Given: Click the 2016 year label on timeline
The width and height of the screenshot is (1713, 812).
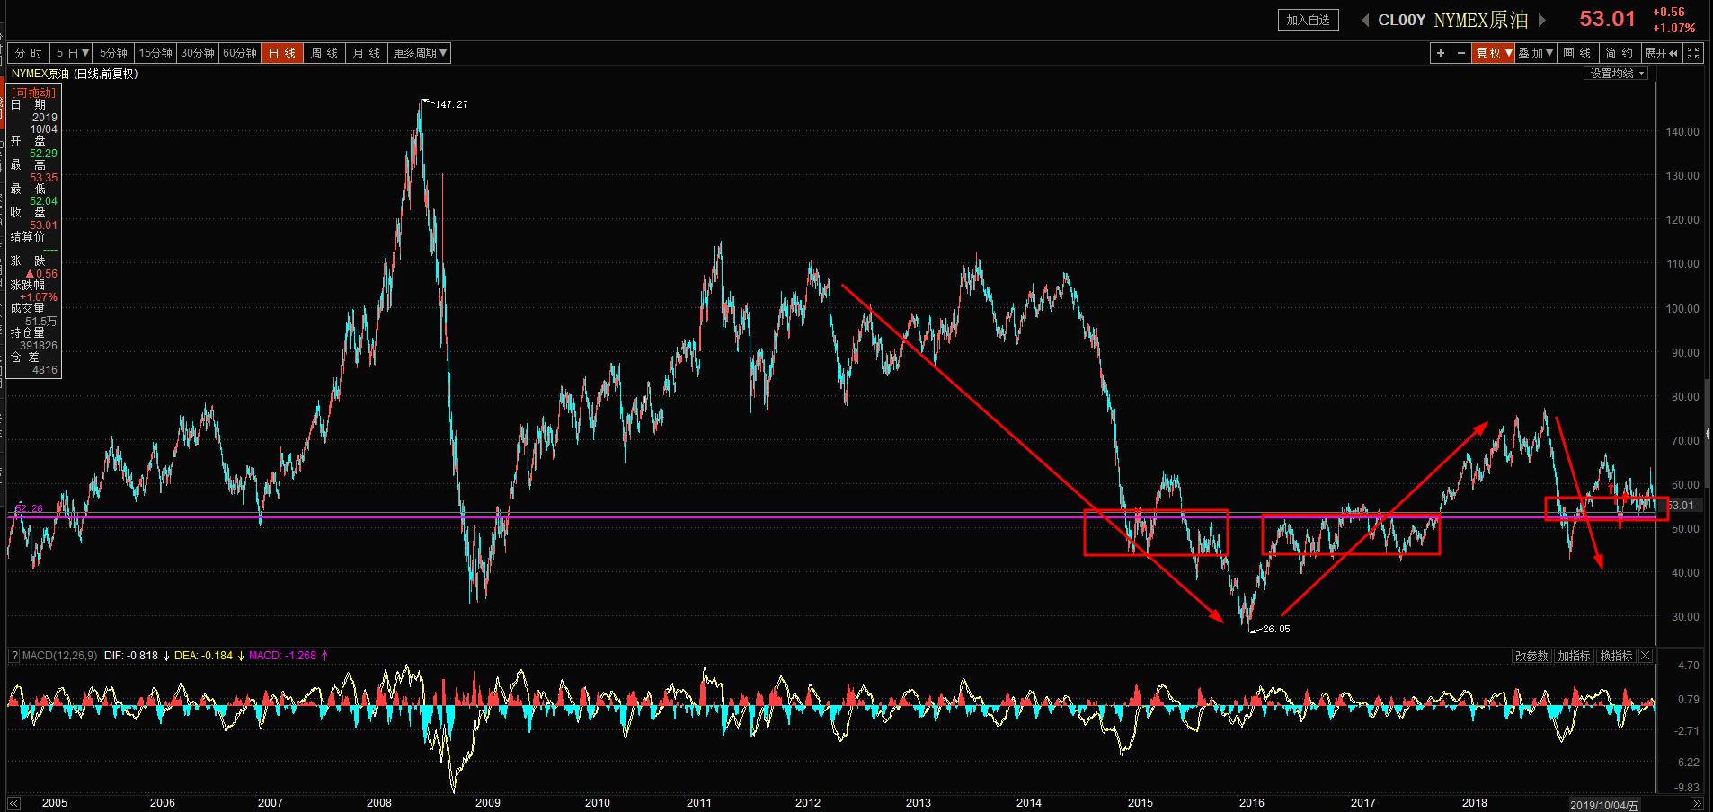Looking at the screenshot, I should click(x=1252, y=803).
